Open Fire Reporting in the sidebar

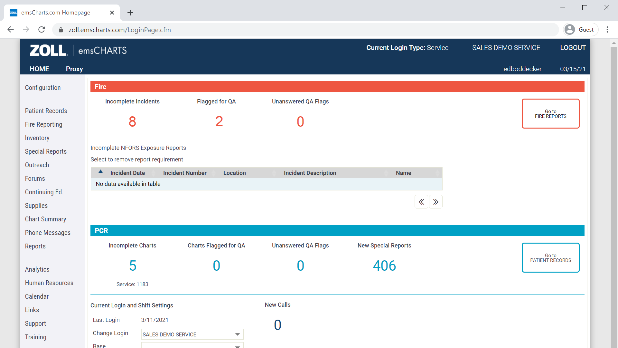[x=44, y=124]
